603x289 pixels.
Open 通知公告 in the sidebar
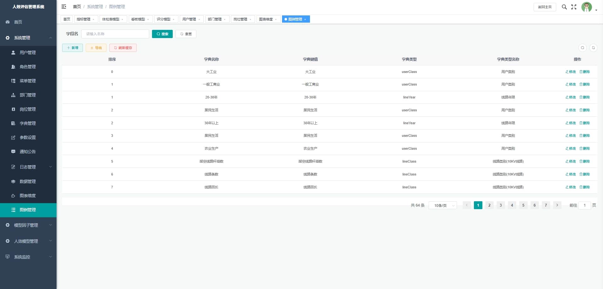[x=28, y=152]
